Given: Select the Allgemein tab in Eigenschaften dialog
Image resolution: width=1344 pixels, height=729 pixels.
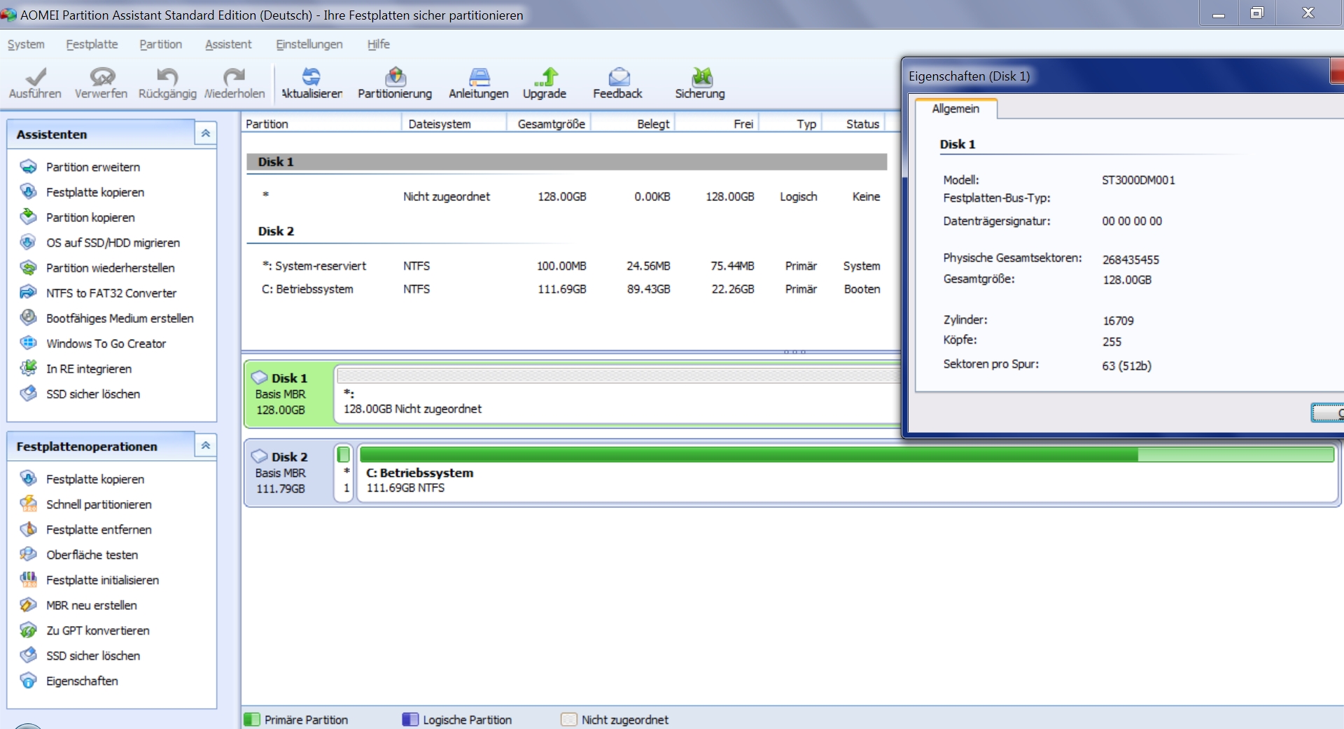Looking at the screenshot, I should tap(955, 109).
